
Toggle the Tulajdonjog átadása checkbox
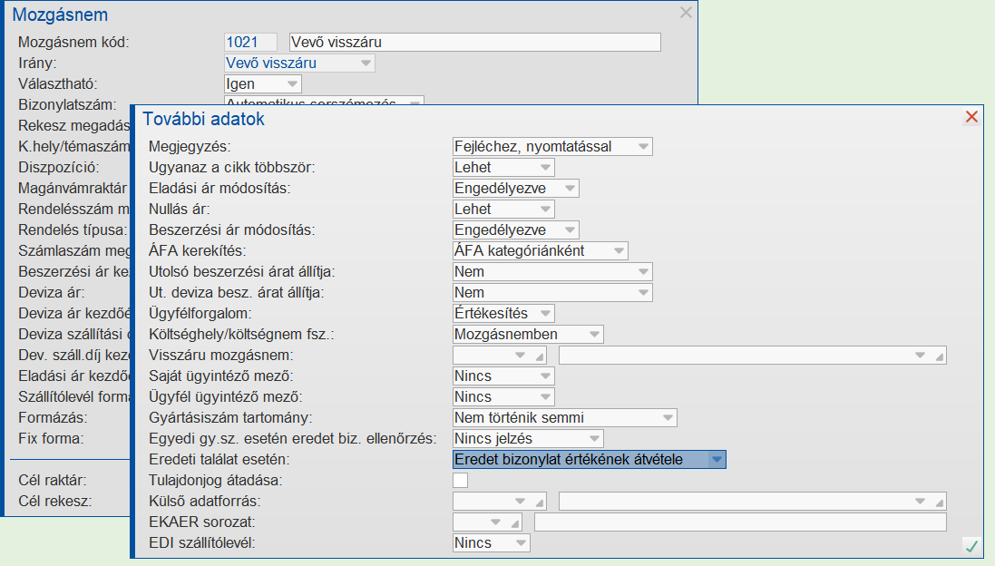pos(461,480)
